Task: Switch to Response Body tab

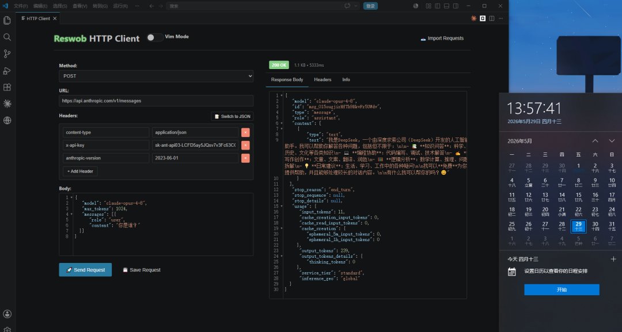Action: (287, 79)
